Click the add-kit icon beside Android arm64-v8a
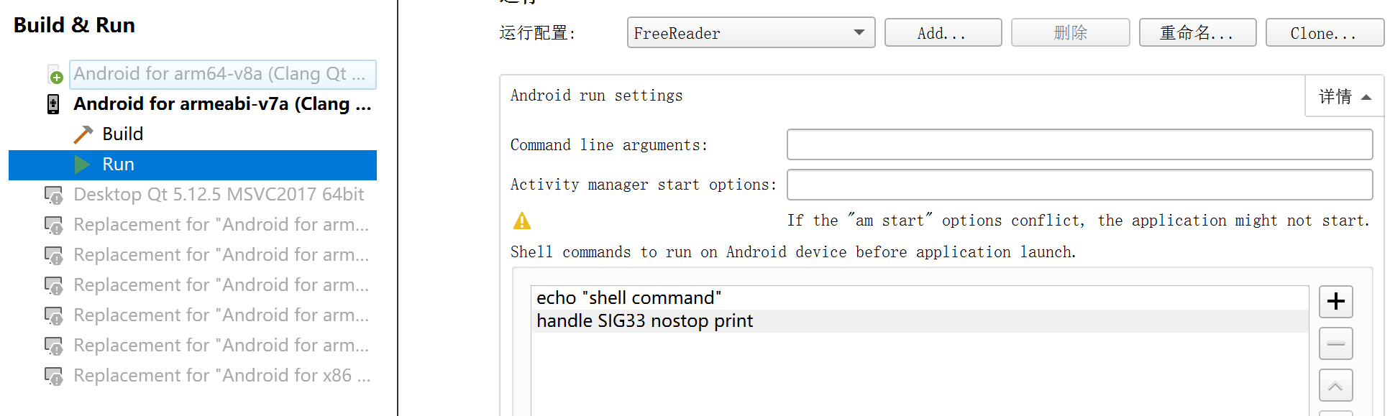The image size is (1390, 416). [55, 75]
